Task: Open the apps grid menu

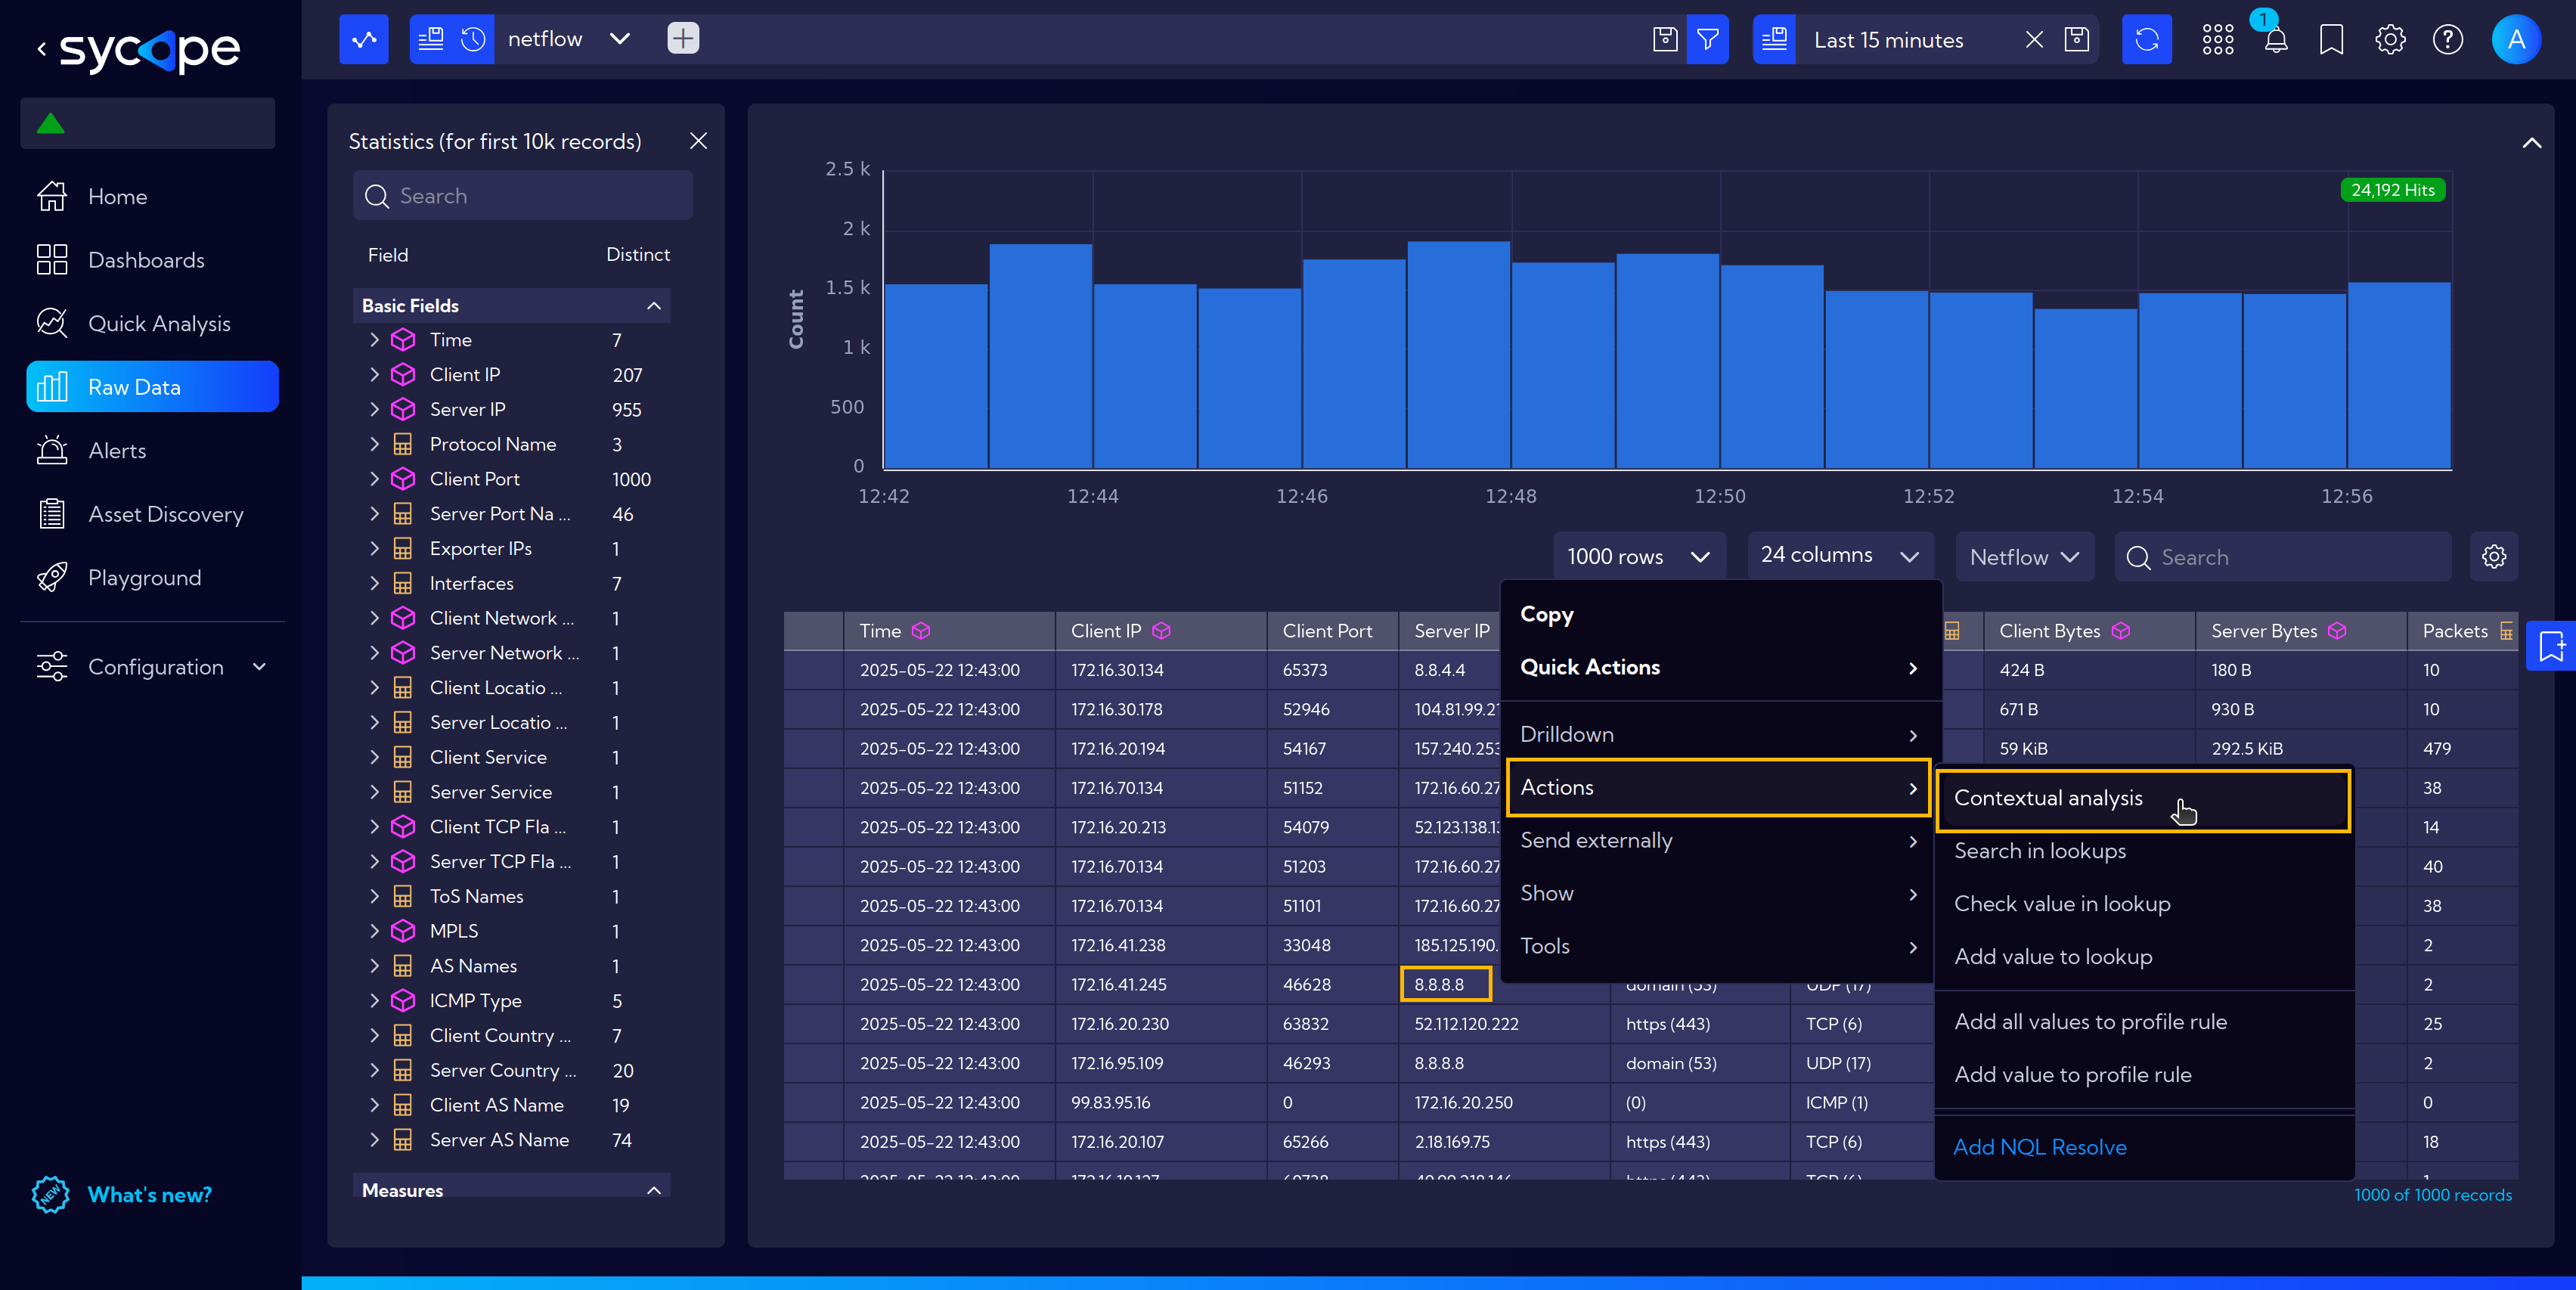Action: 2218,39
